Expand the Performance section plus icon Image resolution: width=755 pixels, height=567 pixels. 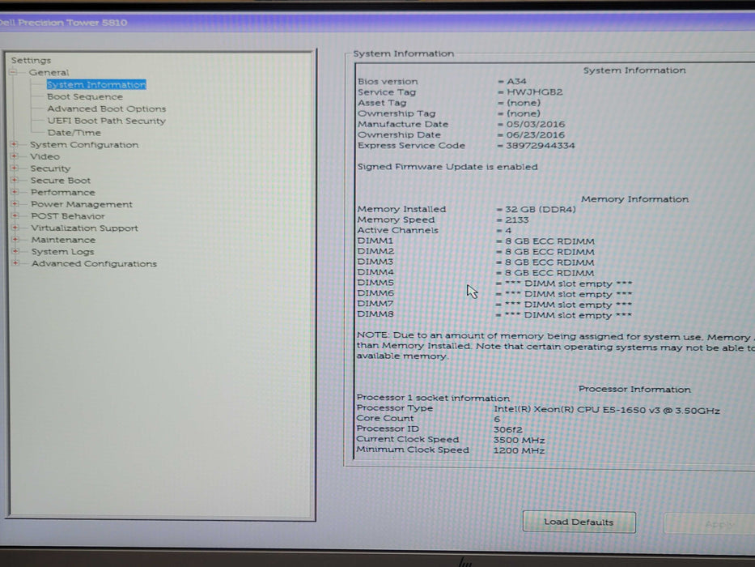click(14, 193)
